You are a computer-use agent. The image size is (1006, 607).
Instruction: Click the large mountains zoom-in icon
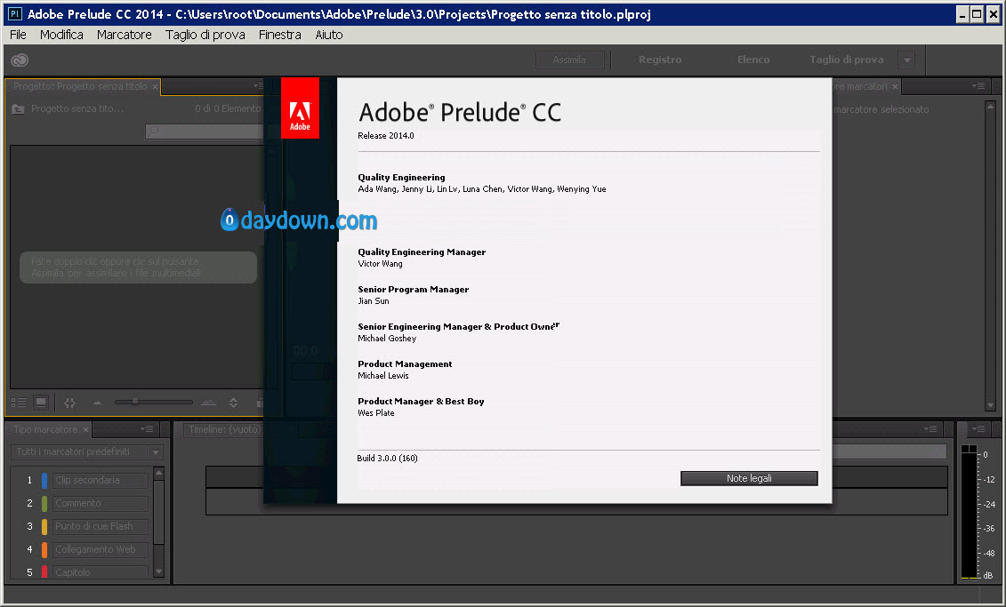[x=208, y=403]
